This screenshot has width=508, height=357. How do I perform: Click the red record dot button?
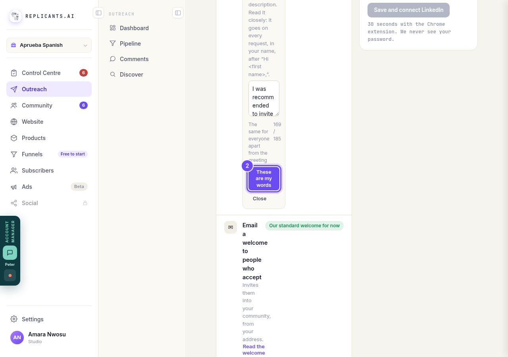coord(10,275)
